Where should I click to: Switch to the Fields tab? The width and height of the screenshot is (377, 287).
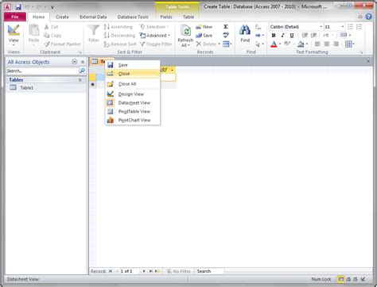(x=166, y=17)
